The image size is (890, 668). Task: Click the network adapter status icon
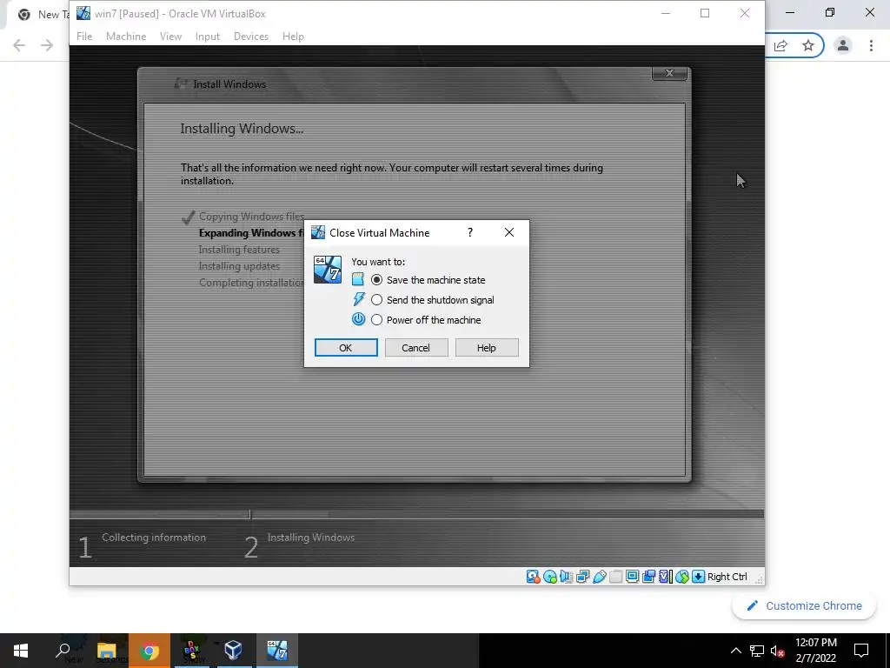[582, 577]
